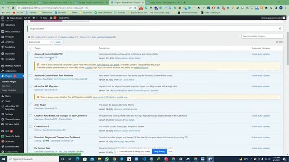Viewport: 289px width, 162px height.
Task: Open the Windows Start menu
Action: point(4,159)
